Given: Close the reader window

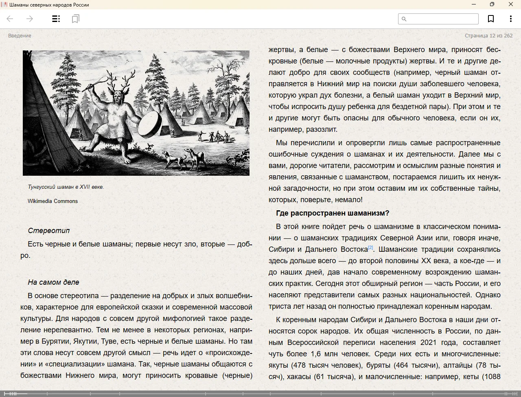Looking at the screenshot, I should (511, 4).
